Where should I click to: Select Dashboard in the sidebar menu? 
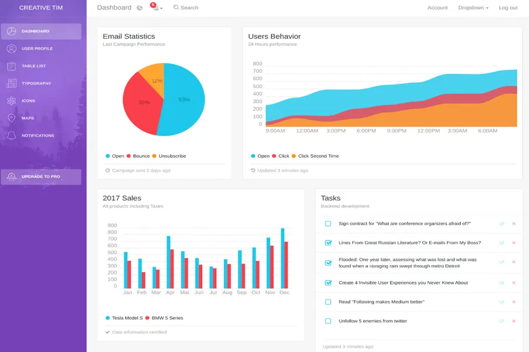pyautogui.click(x=35, y=31)
